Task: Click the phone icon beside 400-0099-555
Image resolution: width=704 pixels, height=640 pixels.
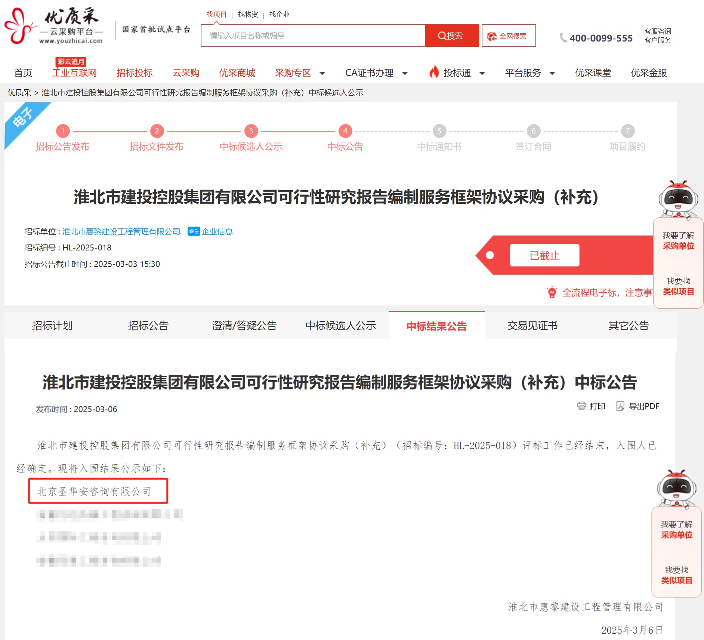Action: coord(563,38)
